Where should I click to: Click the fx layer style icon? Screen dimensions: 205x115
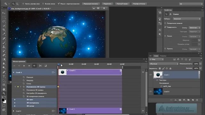coord(176,100)
